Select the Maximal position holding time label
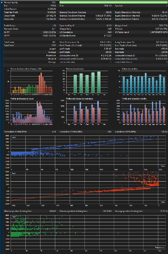 coord(74,211)
